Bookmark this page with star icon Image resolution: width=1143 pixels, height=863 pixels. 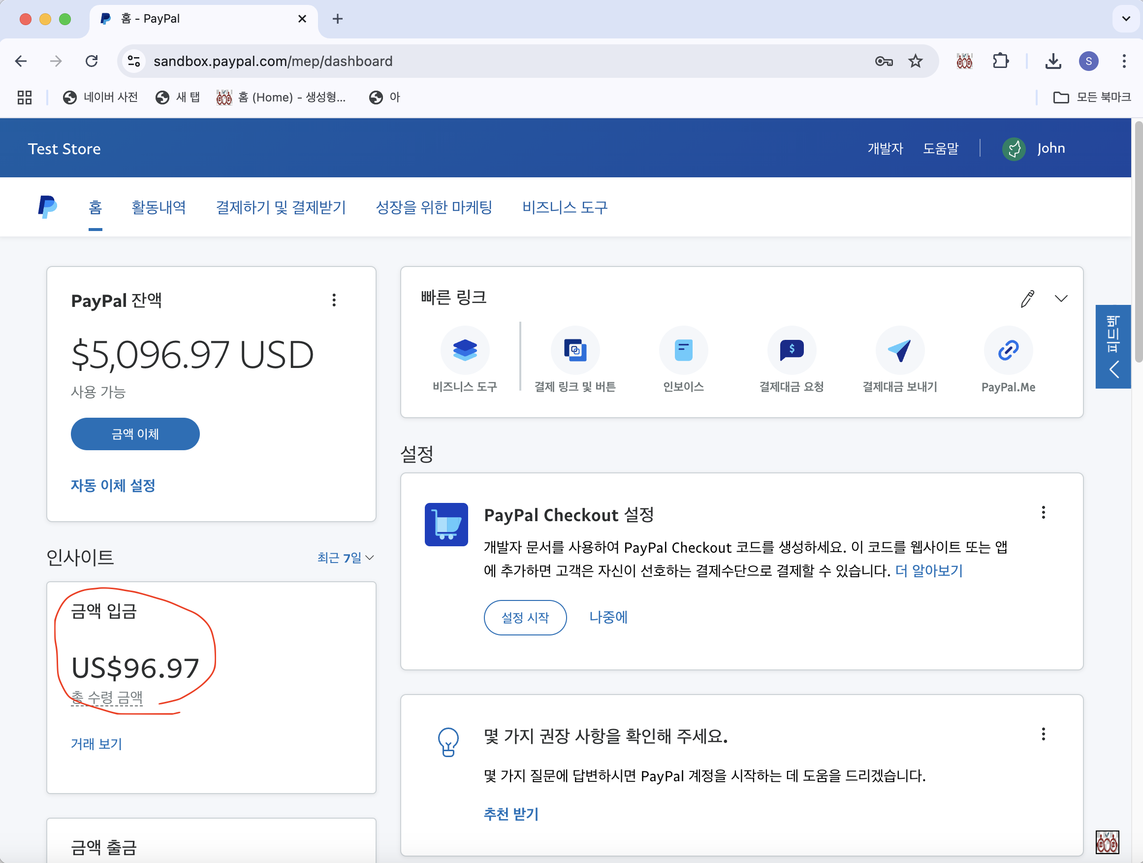pyautogui.click(x=915, y=61)
